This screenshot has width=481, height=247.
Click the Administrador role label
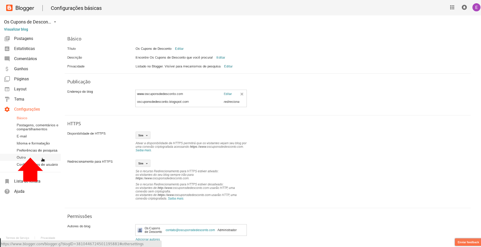(x=227, y=230)
